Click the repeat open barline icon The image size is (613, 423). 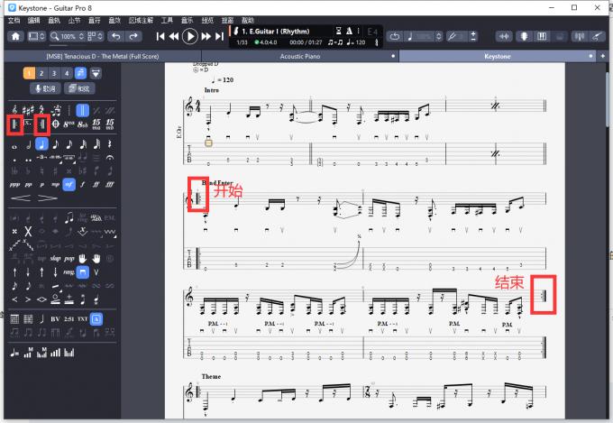click(14, 124)
